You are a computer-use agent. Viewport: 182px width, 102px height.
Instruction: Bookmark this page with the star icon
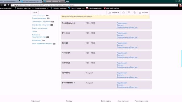point(177,5)
